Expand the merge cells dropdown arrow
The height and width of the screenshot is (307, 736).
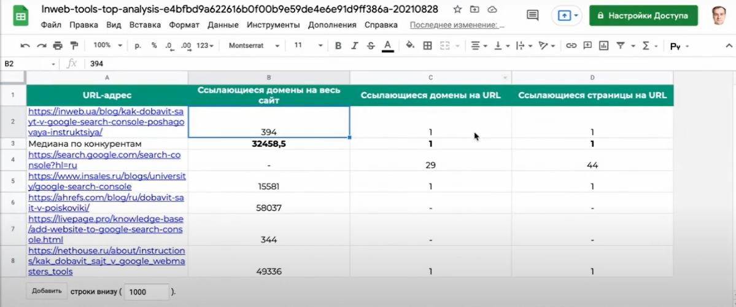coord(458,46)
